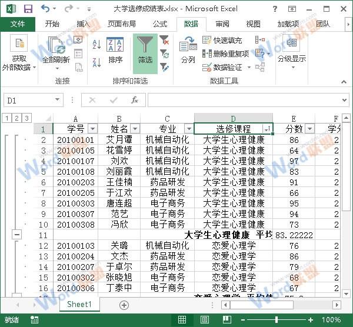Open Data Validation dropdown arrow

point(249,67)
